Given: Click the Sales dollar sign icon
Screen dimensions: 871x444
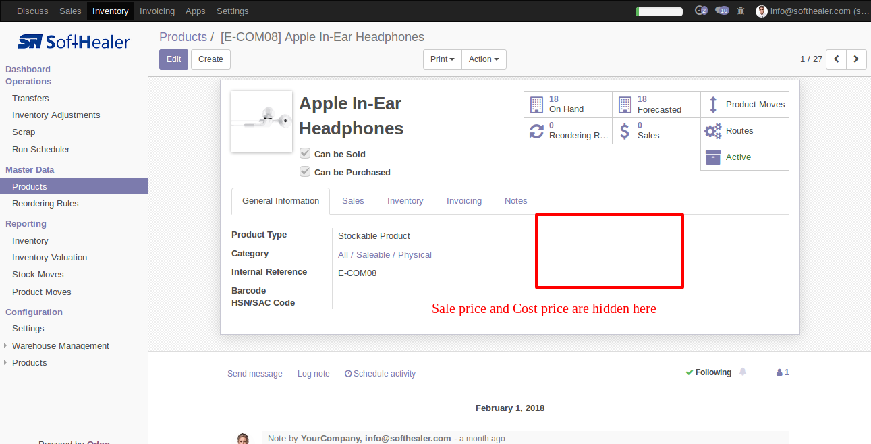Looking at the screenshot, I should tap(625, 131).
